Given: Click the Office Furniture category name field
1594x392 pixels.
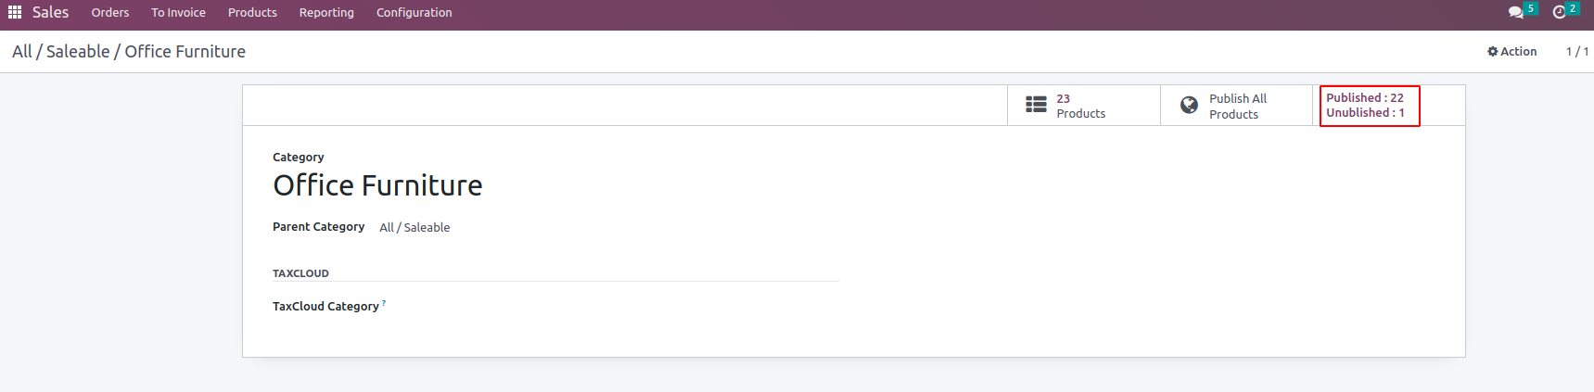Looking at the screenshot, I should pos(377,185).
